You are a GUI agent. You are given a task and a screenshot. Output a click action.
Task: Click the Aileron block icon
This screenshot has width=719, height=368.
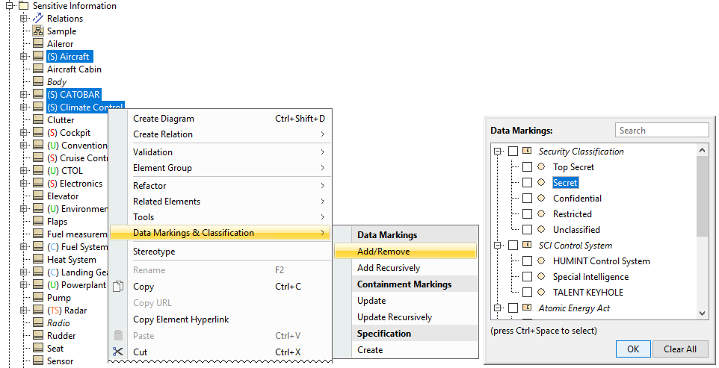click(38, 44)
